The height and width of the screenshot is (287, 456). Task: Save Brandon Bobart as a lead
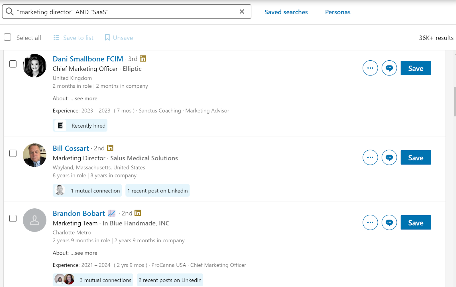(416, 222)
